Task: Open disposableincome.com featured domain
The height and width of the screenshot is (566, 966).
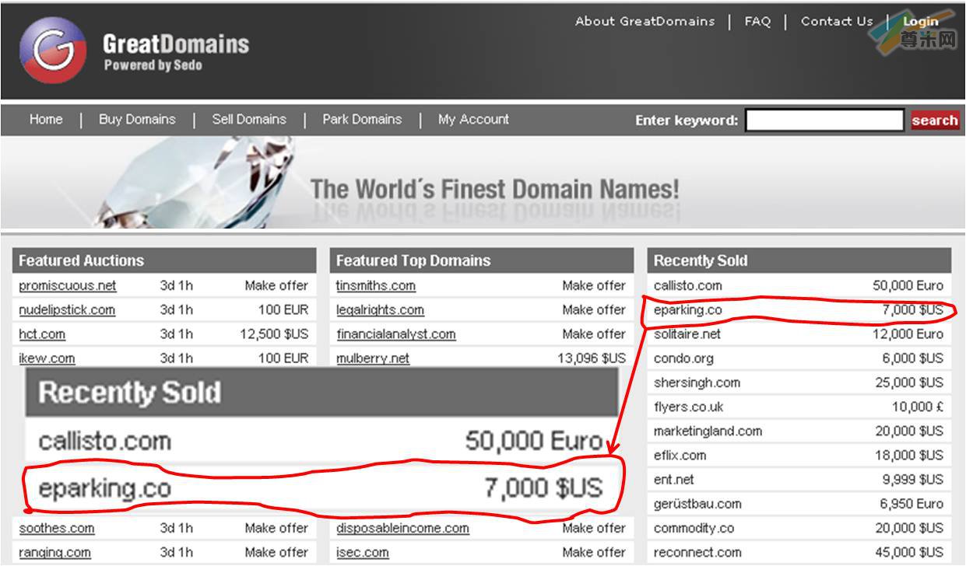Action: point(402,529)
